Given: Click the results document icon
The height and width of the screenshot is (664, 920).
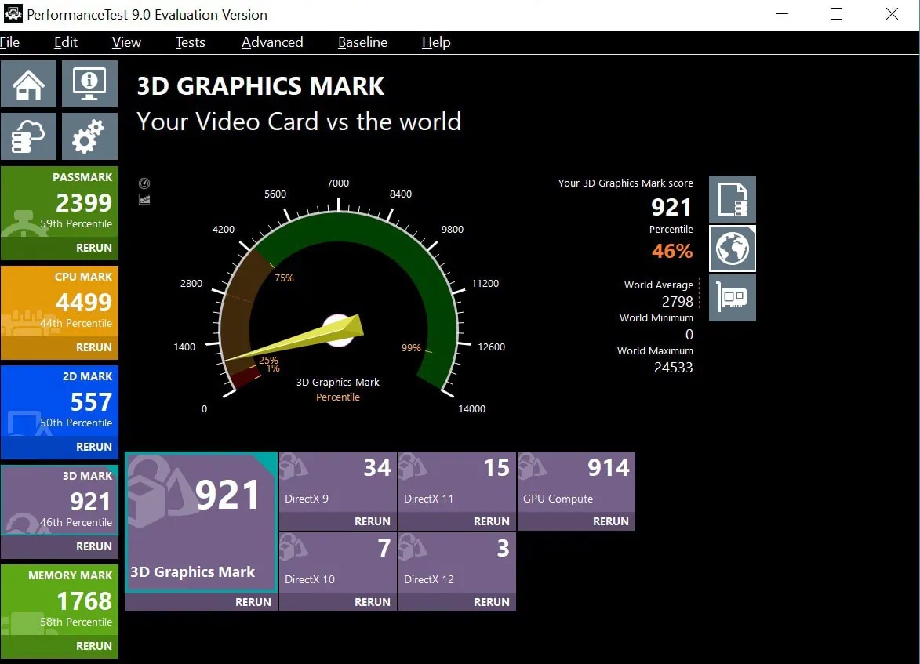Looking at the screenshot, I should (x=732, y=199).
